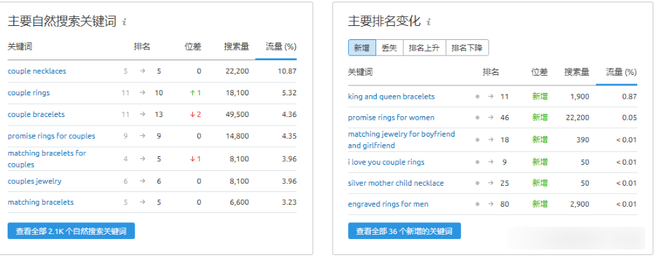Click traffic value 0.05
This screenshot has height=274, width=659.
(x=630, y=118)
